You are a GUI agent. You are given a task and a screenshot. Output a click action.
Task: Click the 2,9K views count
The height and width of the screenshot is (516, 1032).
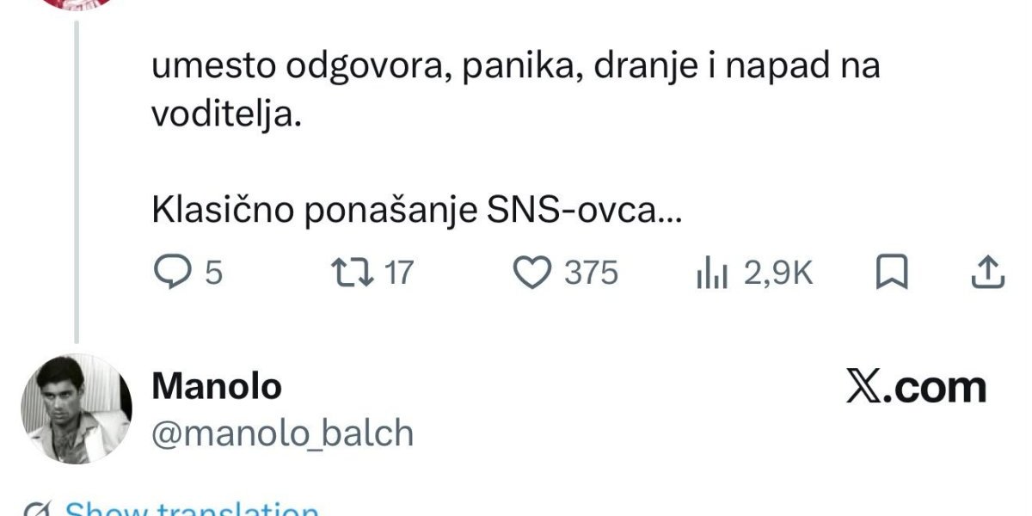coord(778,273)
